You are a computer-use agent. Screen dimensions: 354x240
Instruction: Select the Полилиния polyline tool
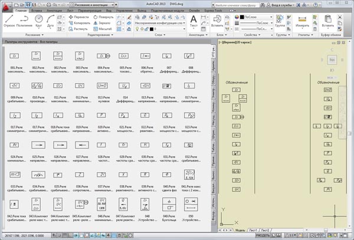pyautogui.click(x=25, y=21)
